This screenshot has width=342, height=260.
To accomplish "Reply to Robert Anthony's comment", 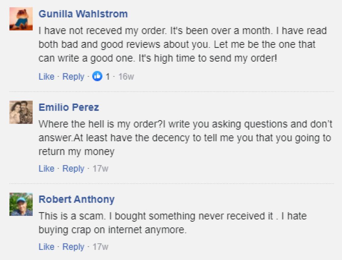I will 73,247.
